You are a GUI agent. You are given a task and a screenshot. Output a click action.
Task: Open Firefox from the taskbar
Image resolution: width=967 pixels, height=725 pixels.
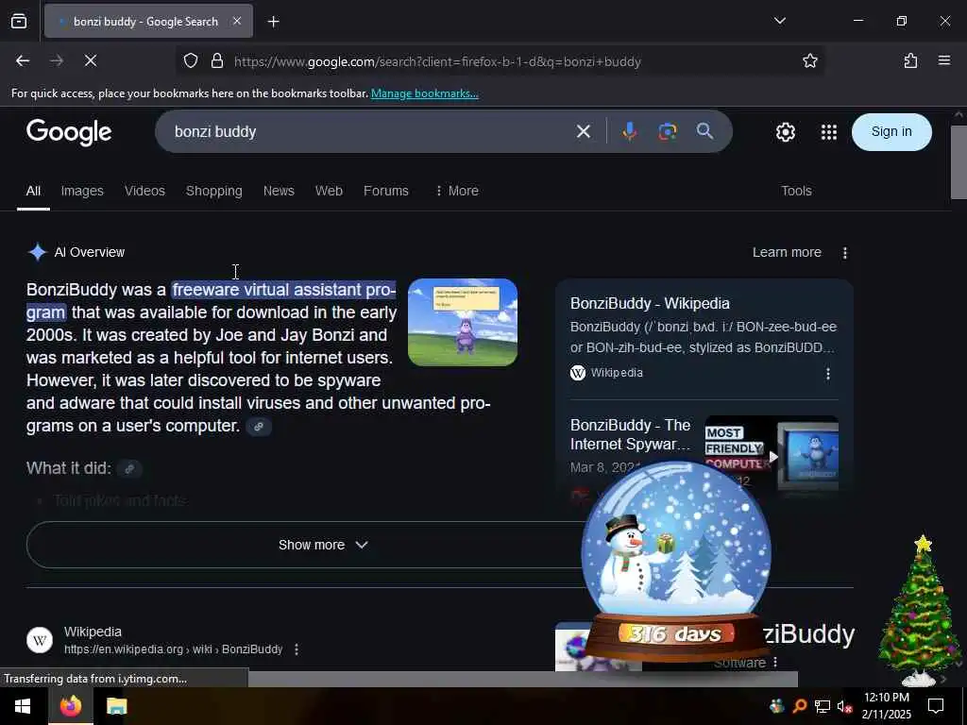(x=70, y=706)
